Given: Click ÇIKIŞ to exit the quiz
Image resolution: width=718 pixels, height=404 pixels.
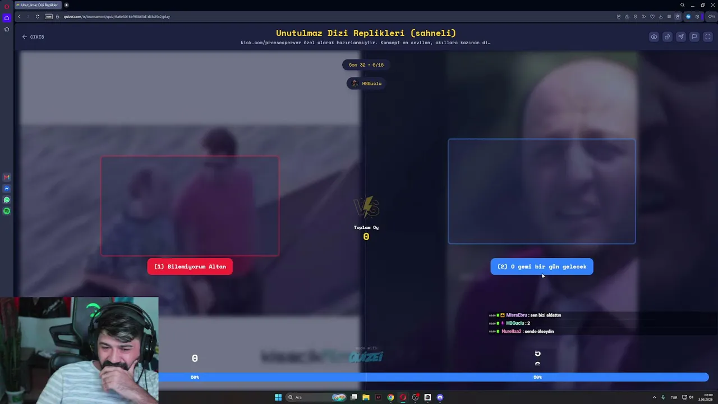Looking at the screenshot, I should pos(33,37).
